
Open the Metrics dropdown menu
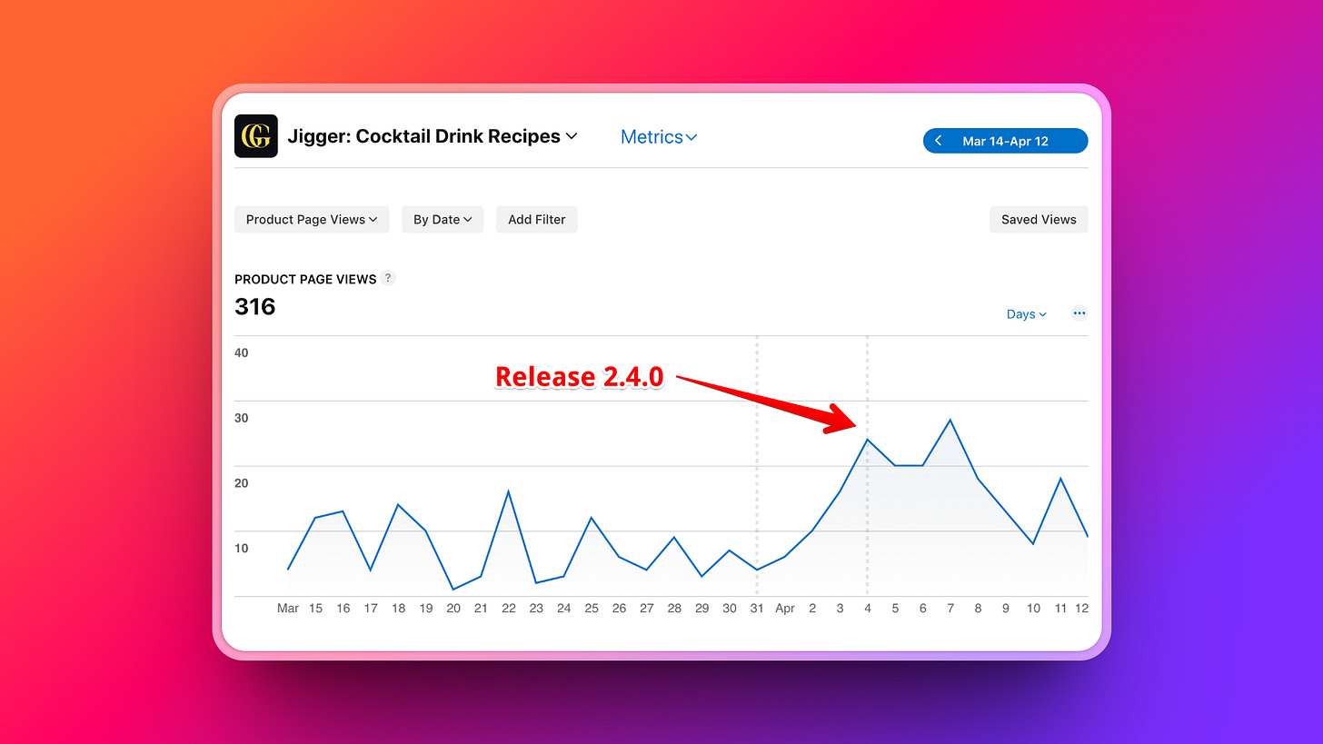(x=659, y=137)
